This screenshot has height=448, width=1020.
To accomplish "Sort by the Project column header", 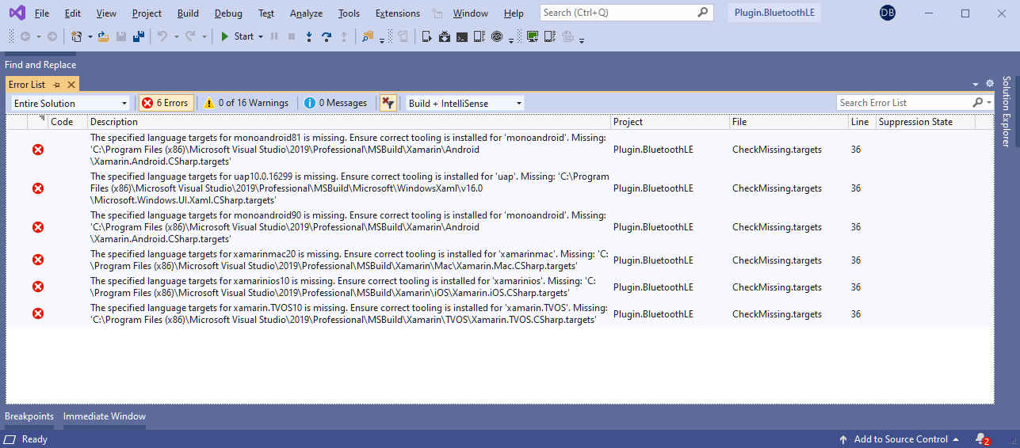I will (x=670, y=122).
